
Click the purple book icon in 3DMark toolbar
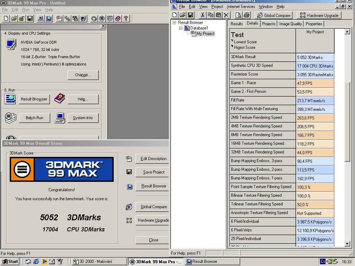point(118,18)
